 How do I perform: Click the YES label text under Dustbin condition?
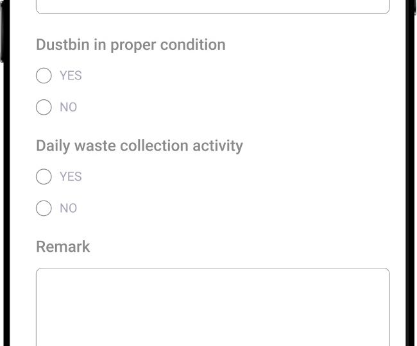[x=71, y=76]
